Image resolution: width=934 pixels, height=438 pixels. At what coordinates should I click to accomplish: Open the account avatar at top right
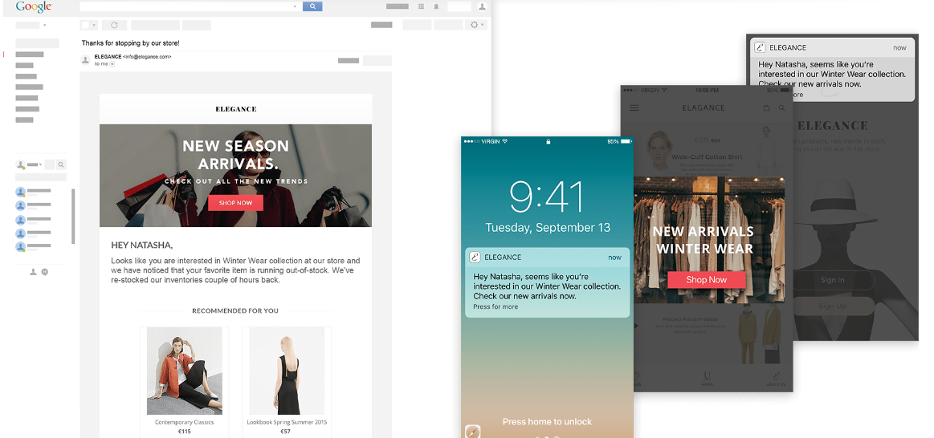pyautogui.click(x=483, y=6)
